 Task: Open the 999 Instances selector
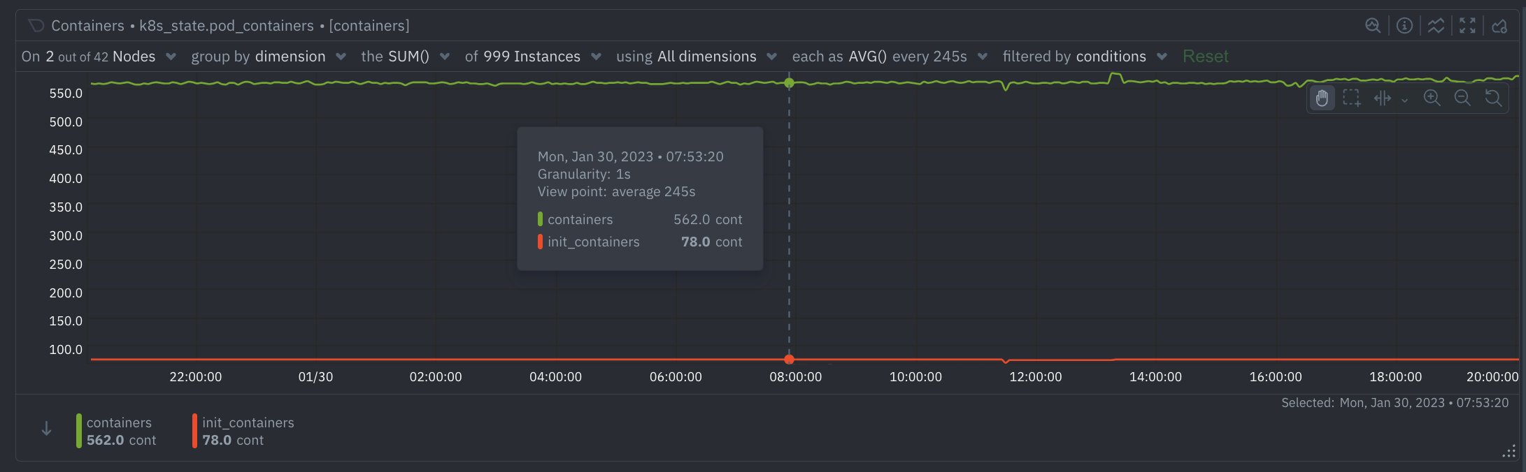(x=532, y=57)
